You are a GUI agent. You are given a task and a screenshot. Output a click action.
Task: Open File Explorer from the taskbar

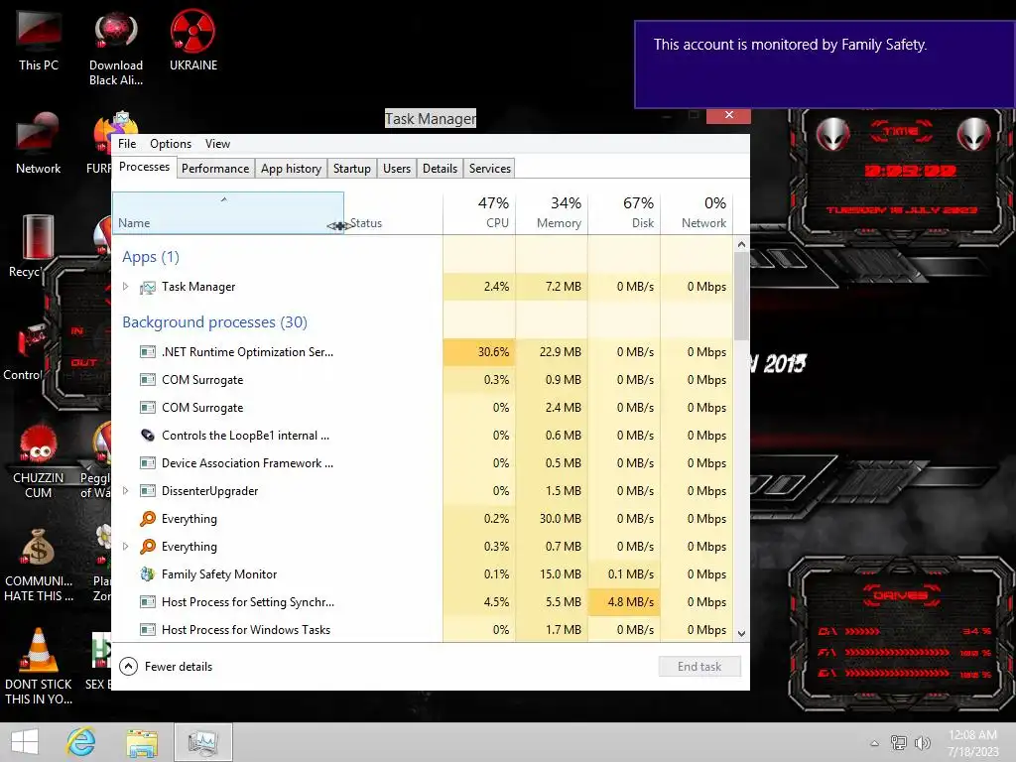point(142,742)
